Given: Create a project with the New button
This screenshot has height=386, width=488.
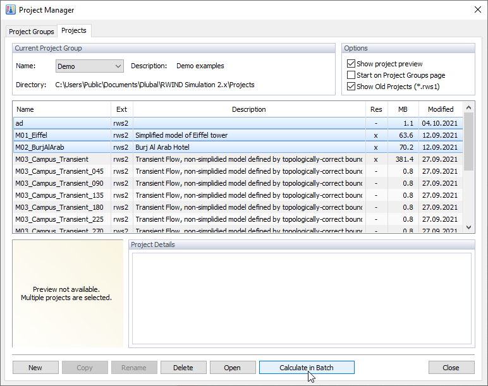Looking at the screenshot, I should [x=35, y=367].
